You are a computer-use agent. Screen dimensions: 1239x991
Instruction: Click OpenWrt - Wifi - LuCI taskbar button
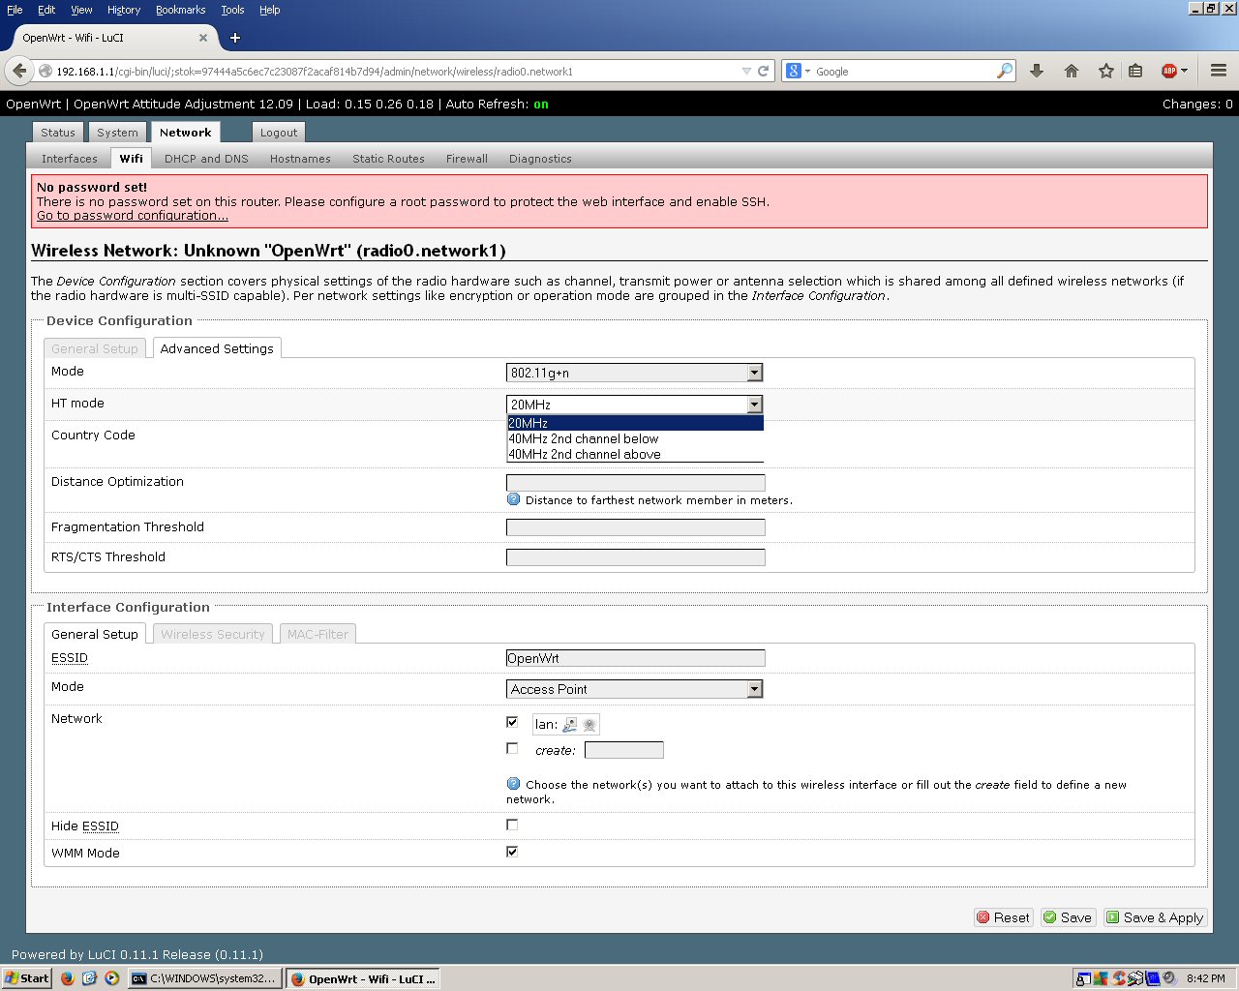click(363, 978)
